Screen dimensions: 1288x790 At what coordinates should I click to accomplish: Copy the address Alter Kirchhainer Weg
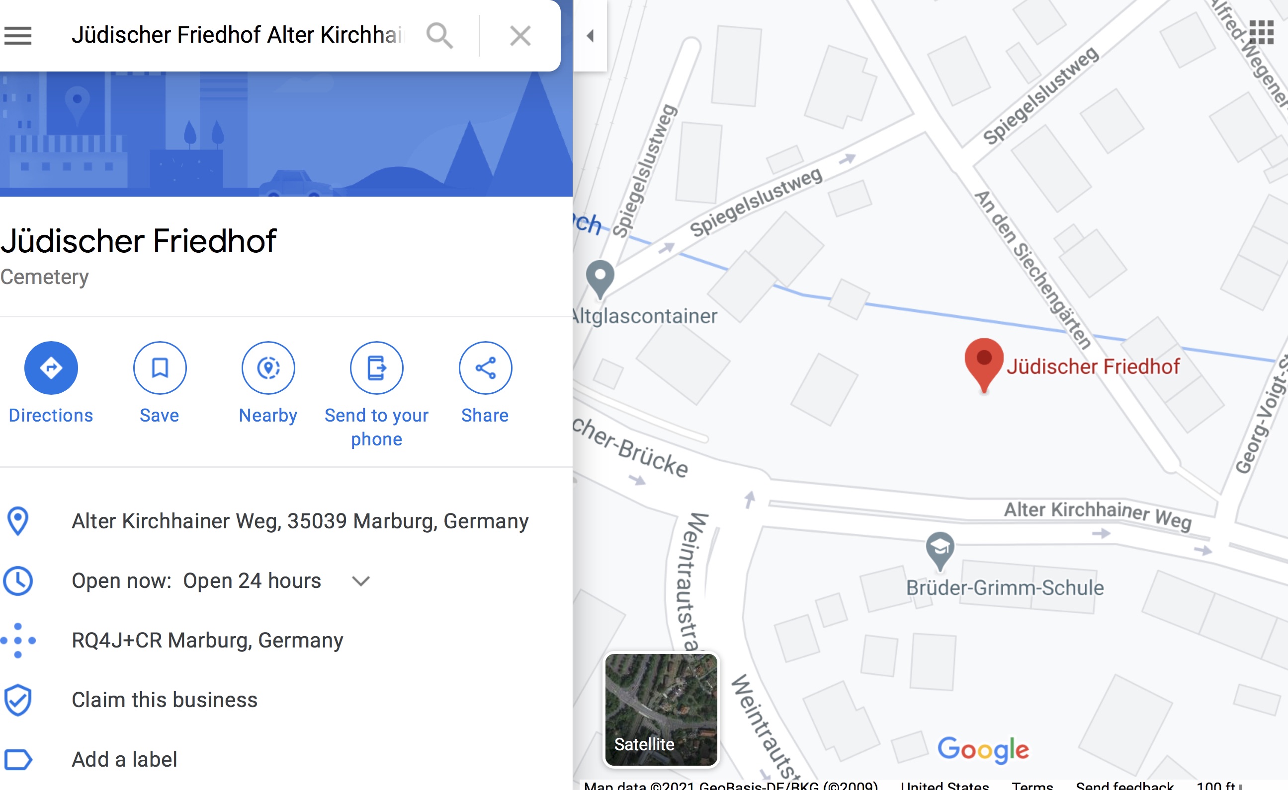(x=300, y=521)
